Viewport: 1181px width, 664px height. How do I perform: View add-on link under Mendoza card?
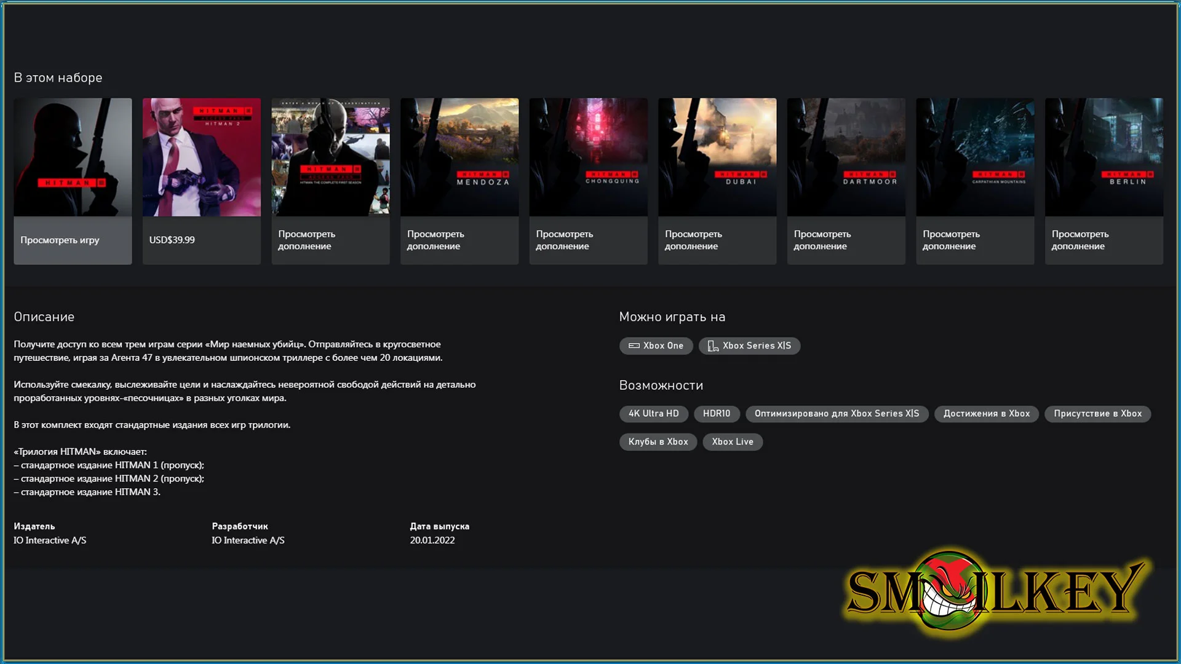(435, 240)
